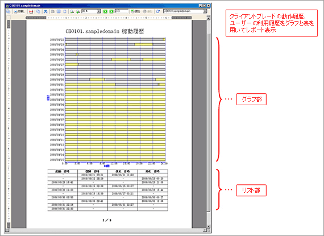
Task: Select the whole page view icon
Action: tap(65, 11)
